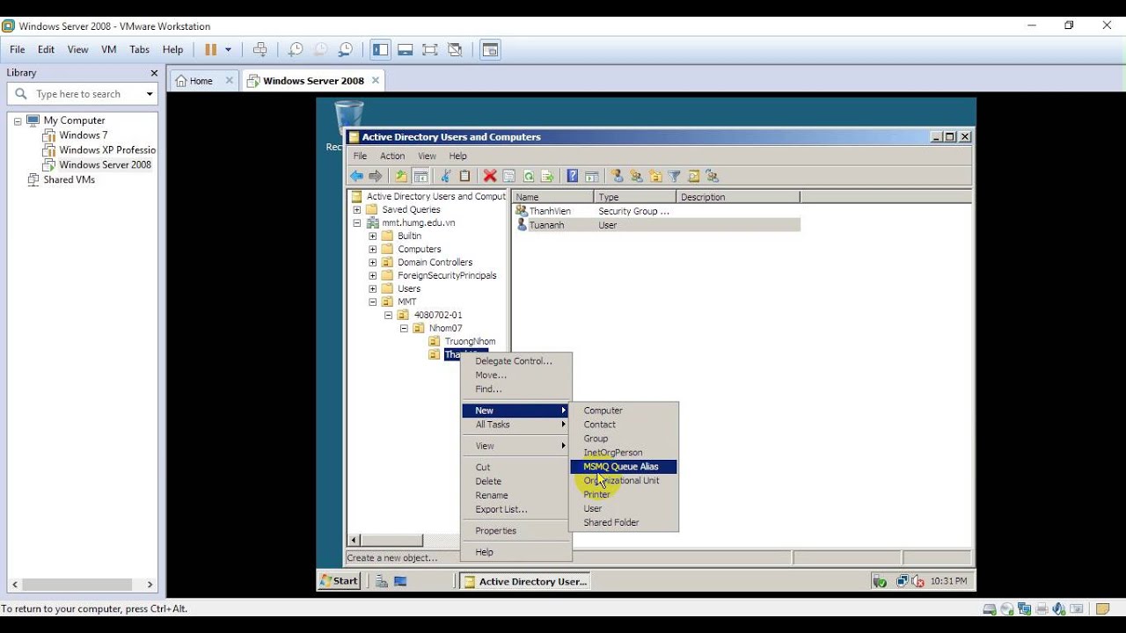Click the clipboard Paste icon in toolbar
The height and width of the screenshot is (633, 1126).
coord(465,176)
